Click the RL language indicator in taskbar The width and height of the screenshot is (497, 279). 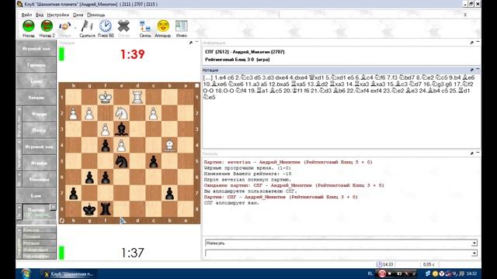tap(370, 274)
